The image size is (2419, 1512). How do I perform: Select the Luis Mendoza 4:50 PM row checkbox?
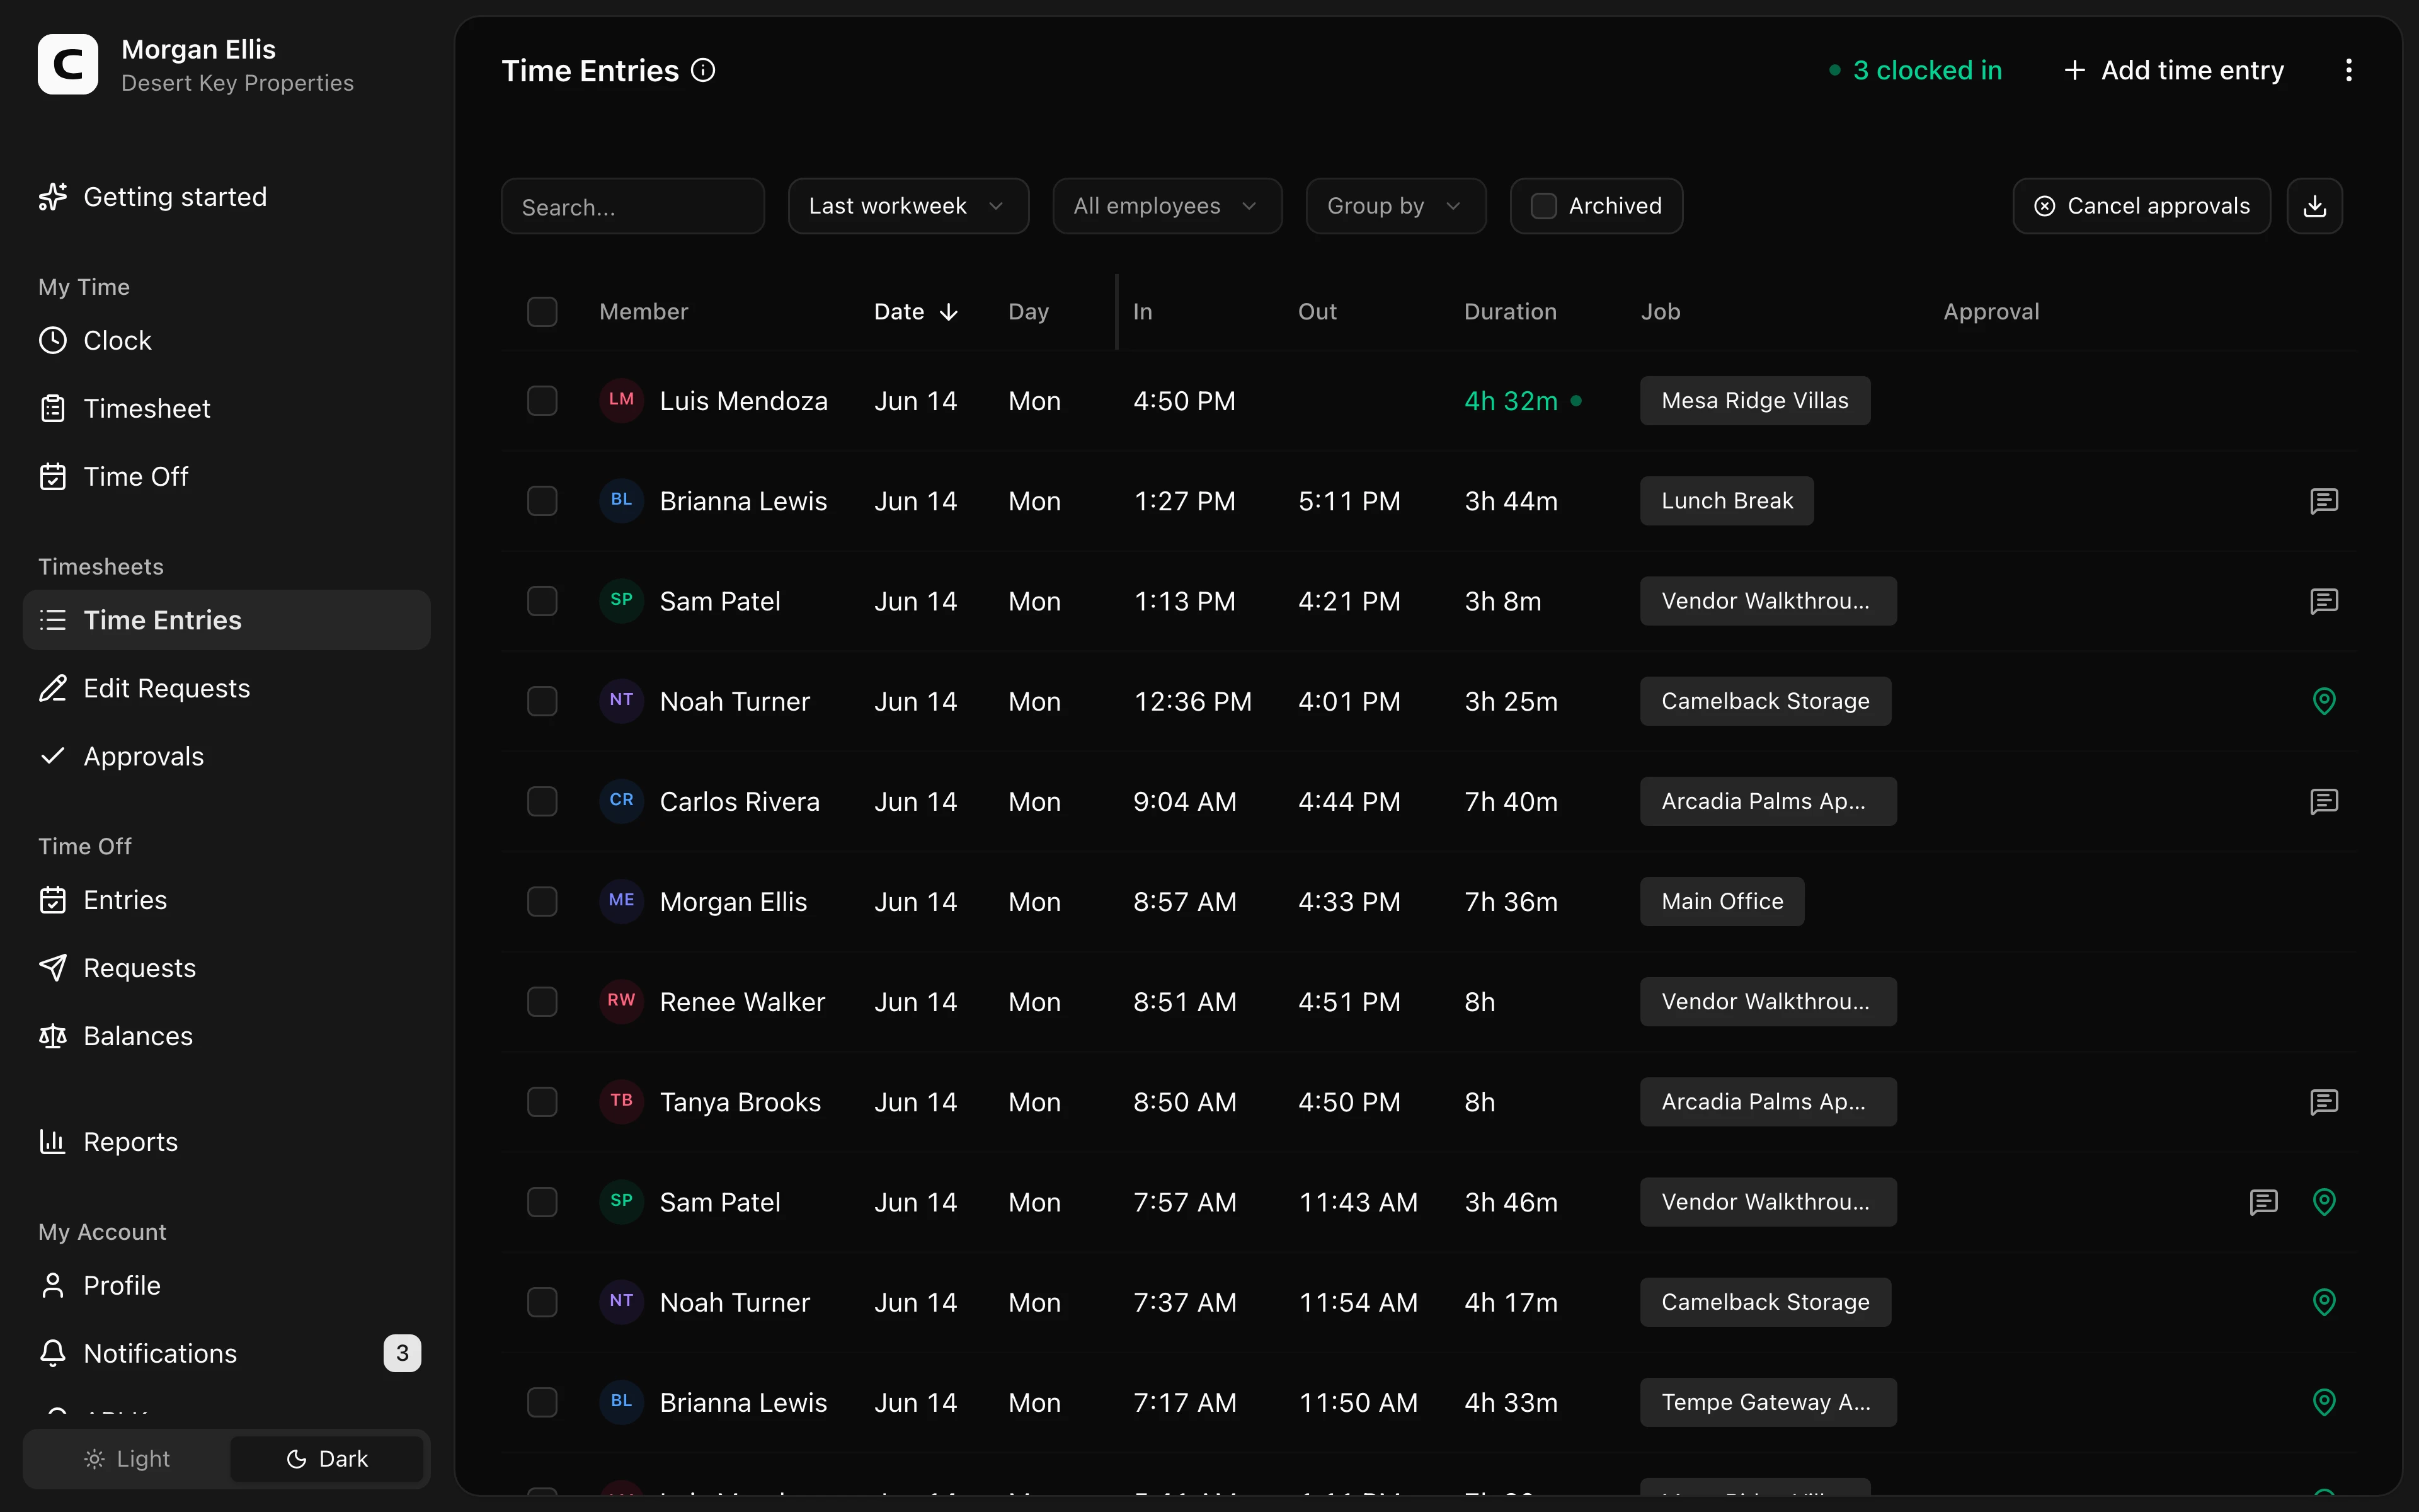542,401
